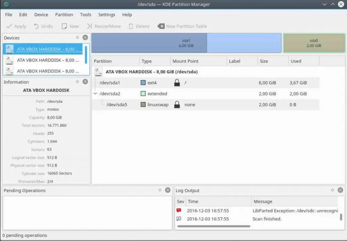Viewport: 347px width, 241px height.
Task: Open the Partition menu
Action: point(64,15)
